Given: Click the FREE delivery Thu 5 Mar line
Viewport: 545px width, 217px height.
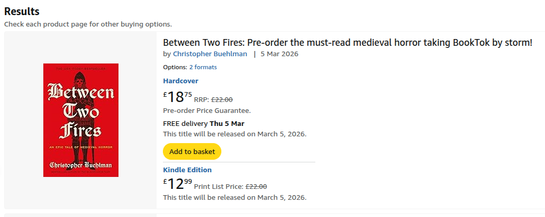Looking at the screenshot, I should [x=204, y=124].
